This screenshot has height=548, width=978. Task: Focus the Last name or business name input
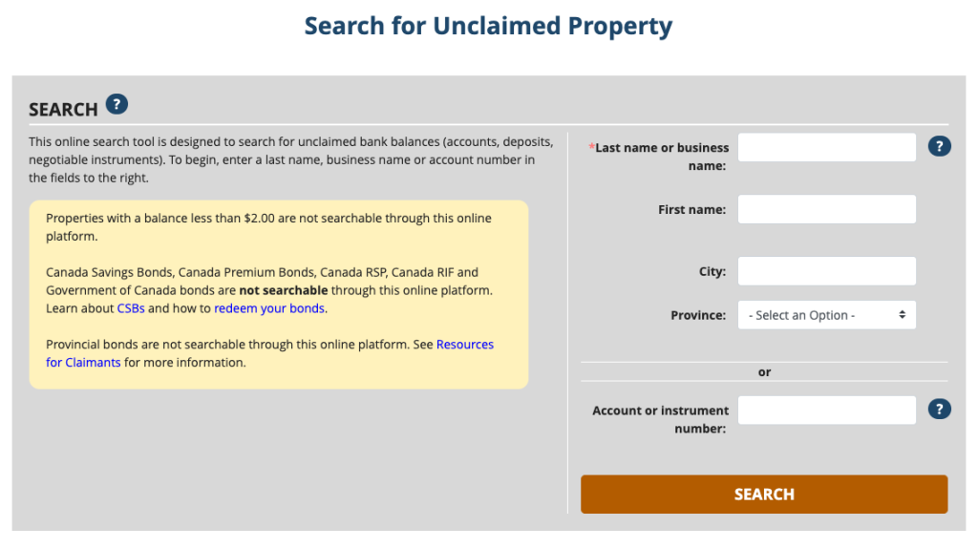click(x=826, y=148)
